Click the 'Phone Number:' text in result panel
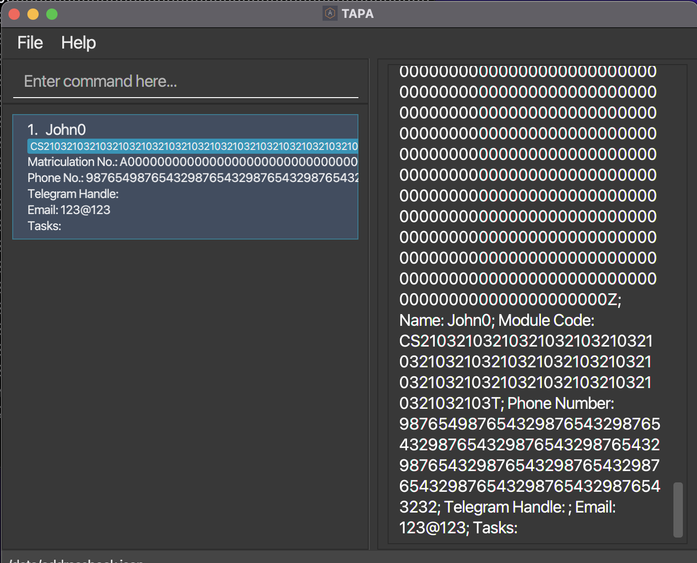 561,404
